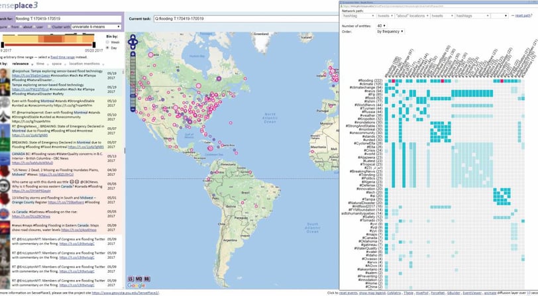Click the BB map layer button
Image resolution: width=538 pixels, height=296 pixels.
tap(146, 279)
